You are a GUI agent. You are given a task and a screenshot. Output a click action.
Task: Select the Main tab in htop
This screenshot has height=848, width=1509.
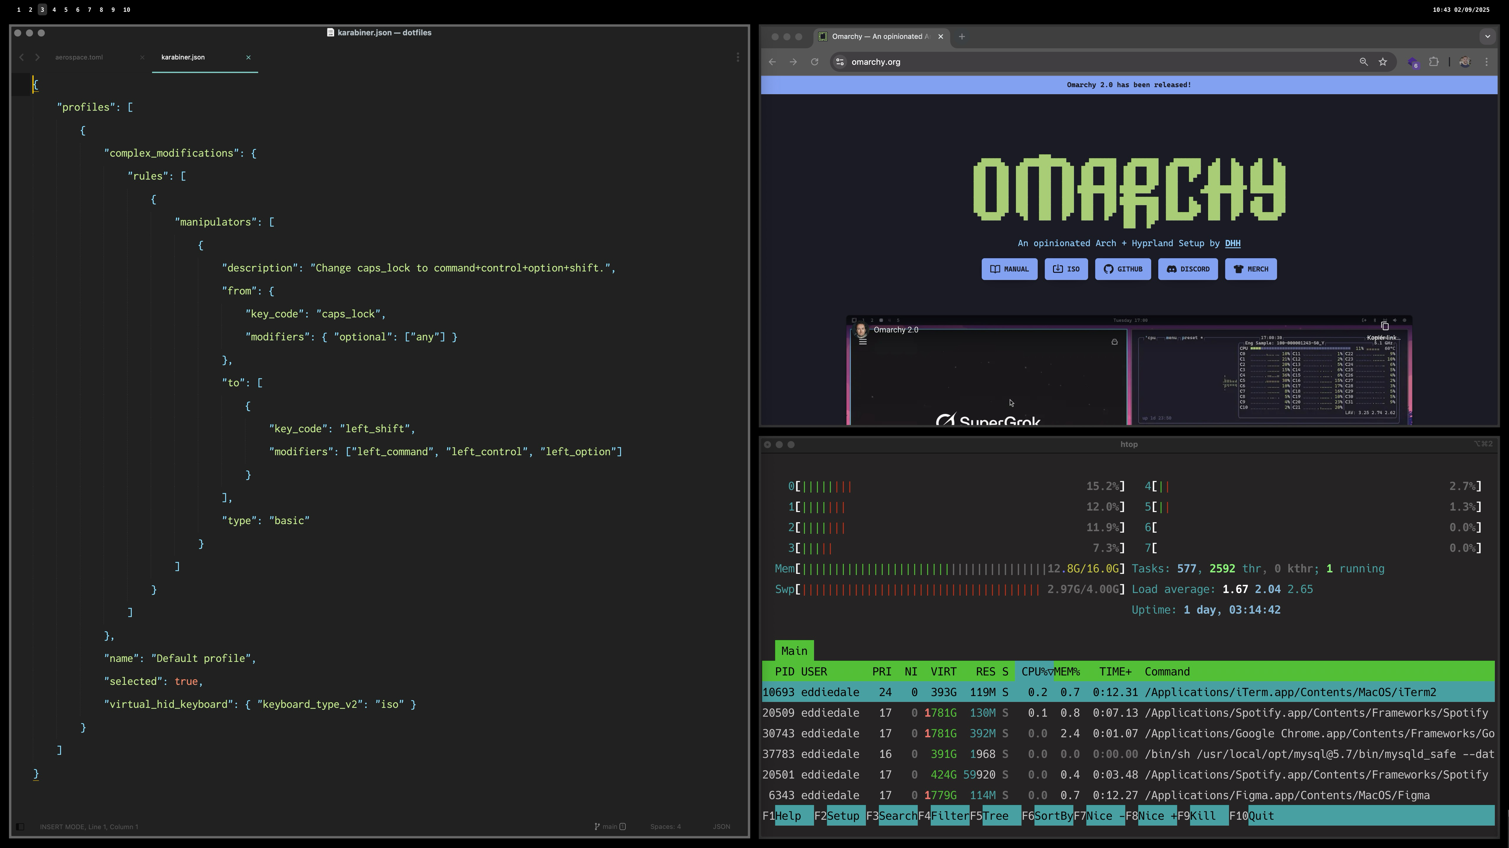pyautogui.click(x=794, y=651)
